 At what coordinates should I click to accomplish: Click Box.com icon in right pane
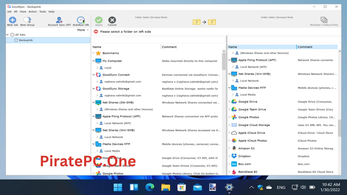[x=234, y=164]
